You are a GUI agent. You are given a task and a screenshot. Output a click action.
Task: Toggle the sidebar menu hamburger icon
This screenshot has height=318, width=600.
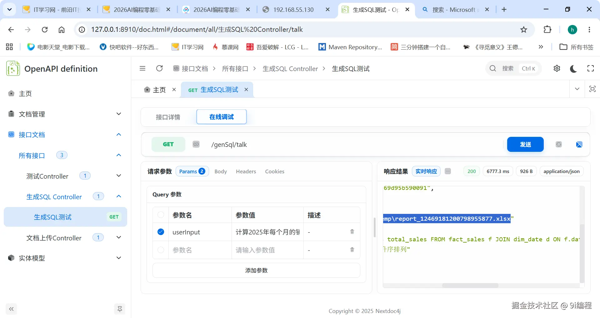(142, 68)
